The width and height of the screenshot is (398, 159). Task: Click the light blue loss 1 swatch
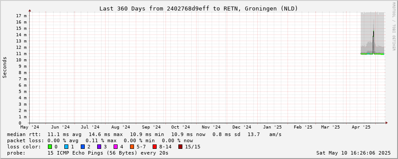click(66, 147)
